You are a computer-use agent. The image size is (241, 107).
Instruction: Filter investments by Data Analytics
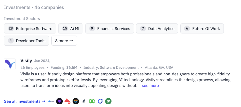point(157,28)
